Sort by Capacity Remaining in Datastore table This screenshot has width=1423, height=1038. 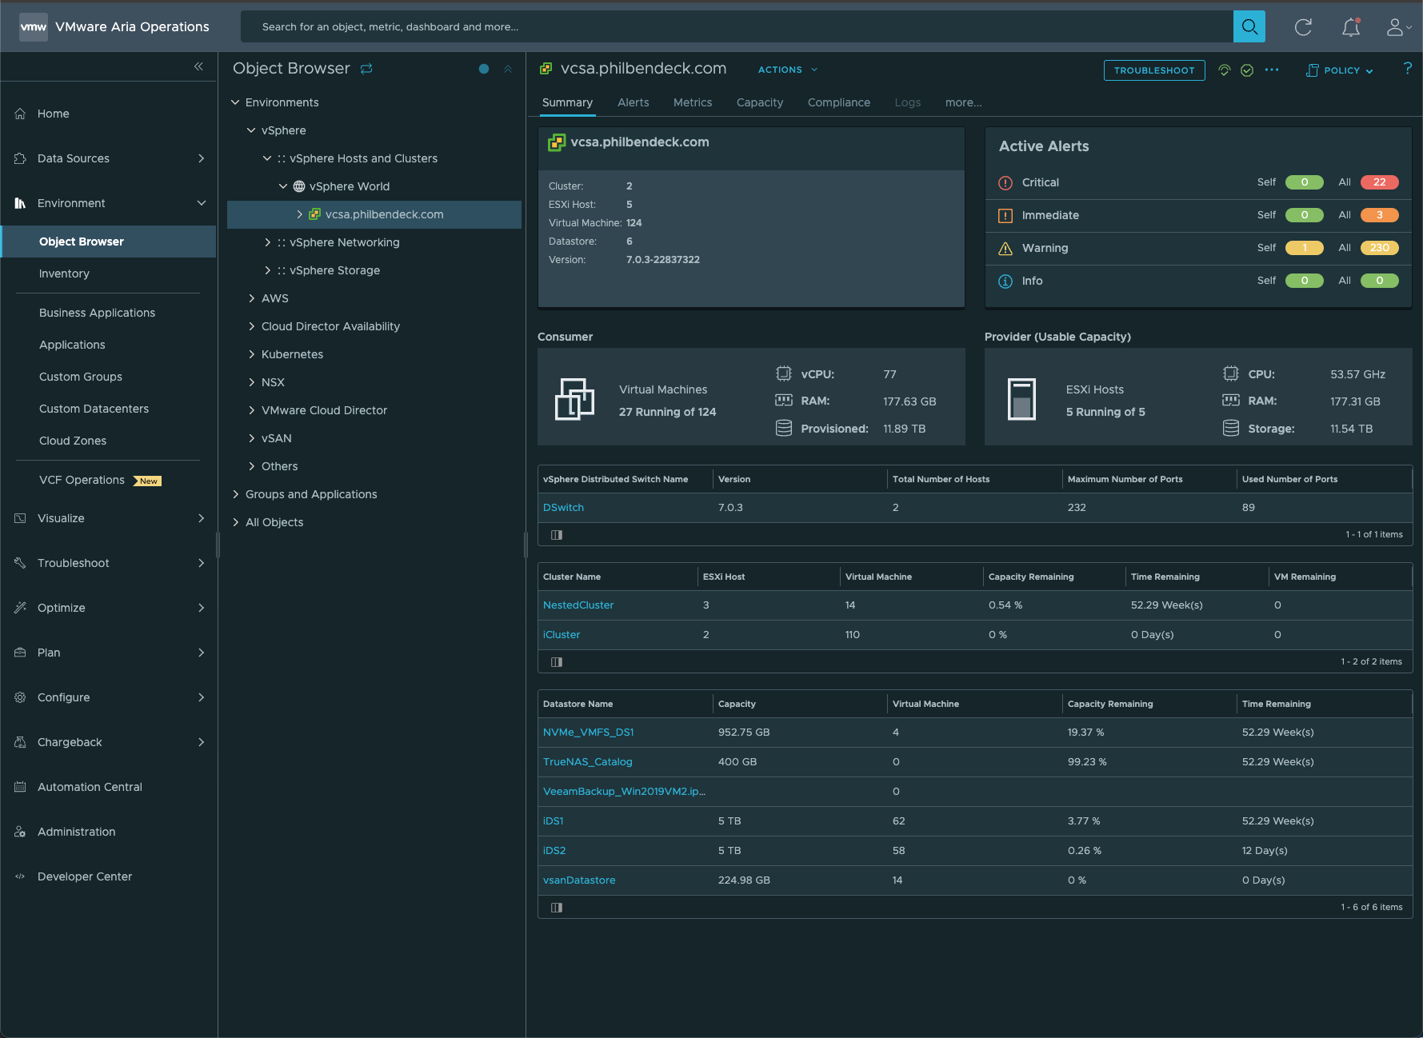tap(1110, 704)
